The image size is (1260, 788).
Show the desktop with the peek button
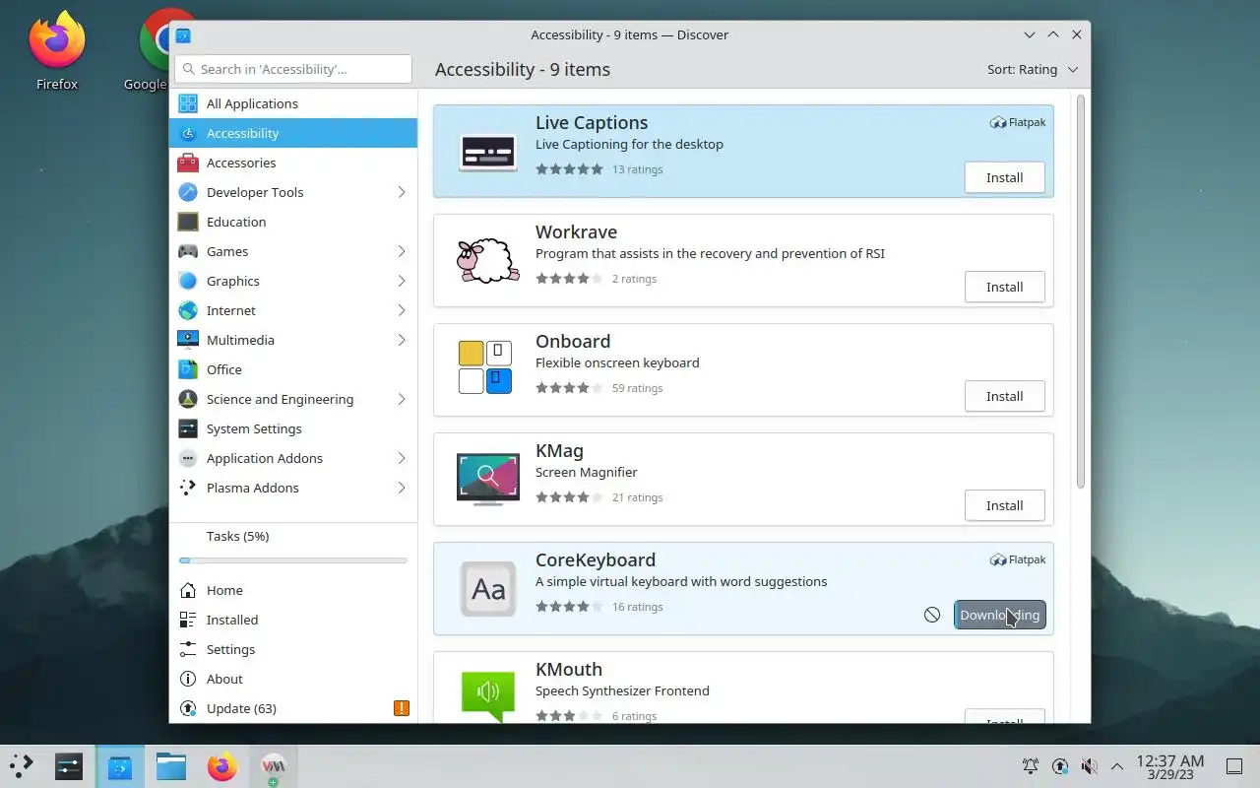pos(1234,766)
